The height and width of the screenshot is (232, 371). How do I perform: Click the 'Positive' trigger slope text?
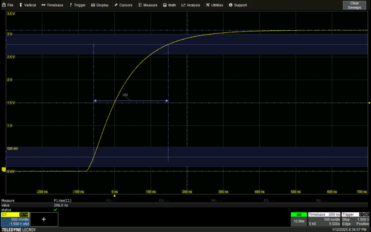(x=363, y=224)
